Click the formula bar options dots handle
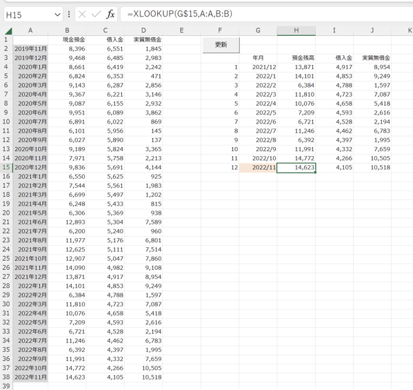Viewport: 413px width, 390px height. pos(69,14)
